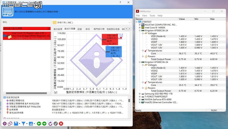Click the Value column header in HWMonitor

186,19
